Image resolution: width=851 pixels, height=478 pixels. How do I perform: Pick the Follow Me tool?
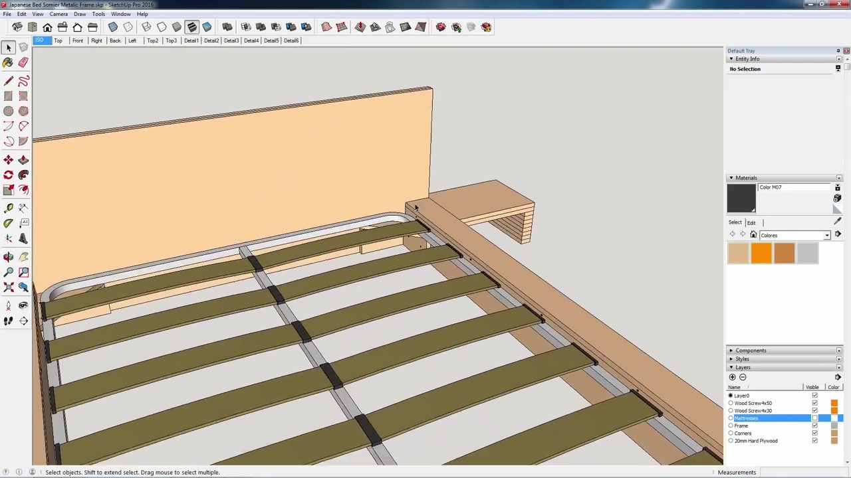23,175
